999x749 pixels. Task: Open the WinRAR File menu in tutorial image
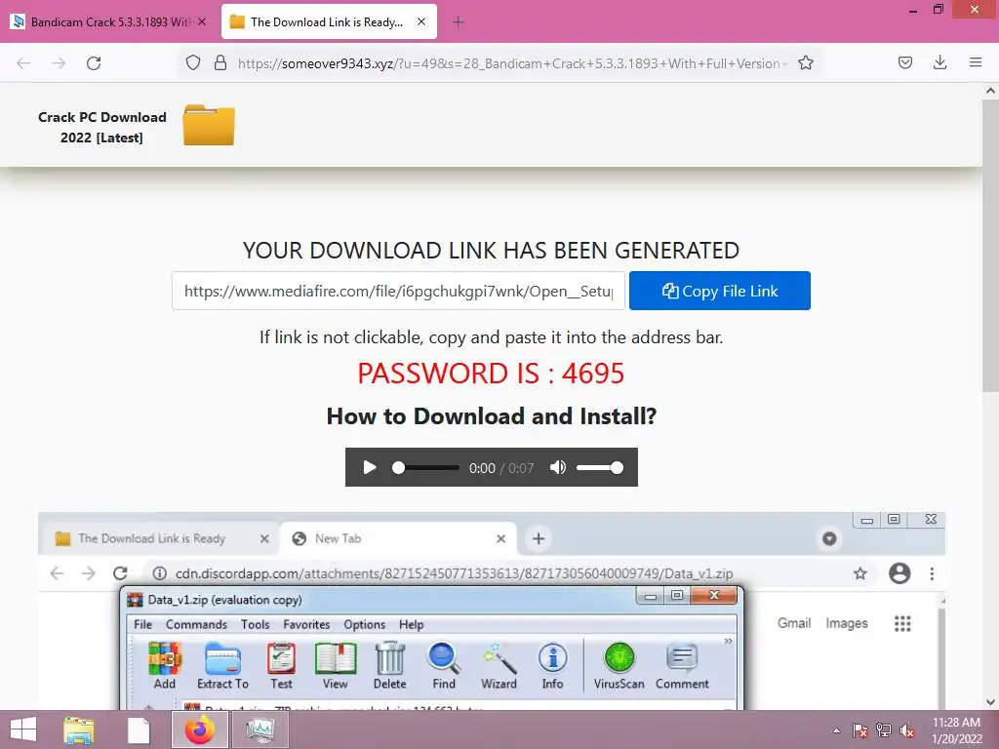[142, 624]
